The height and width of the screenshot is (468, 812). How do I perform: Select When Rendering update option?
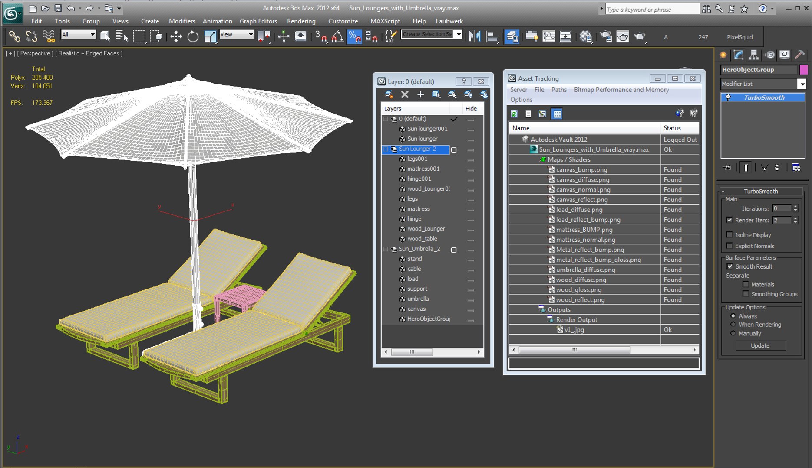(x=733, y=325)
